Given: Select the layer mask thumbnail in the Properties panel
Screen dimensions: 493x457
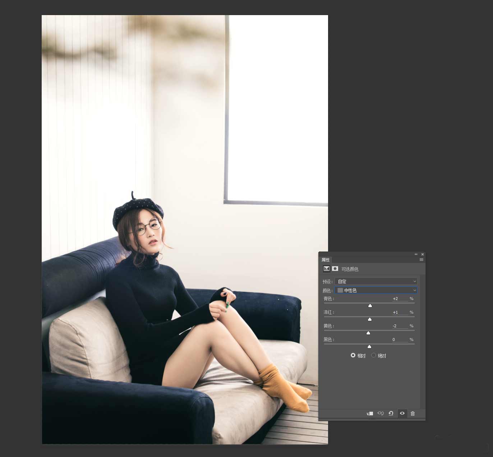Looking at the screenshot, I should (x=335, y=269).
